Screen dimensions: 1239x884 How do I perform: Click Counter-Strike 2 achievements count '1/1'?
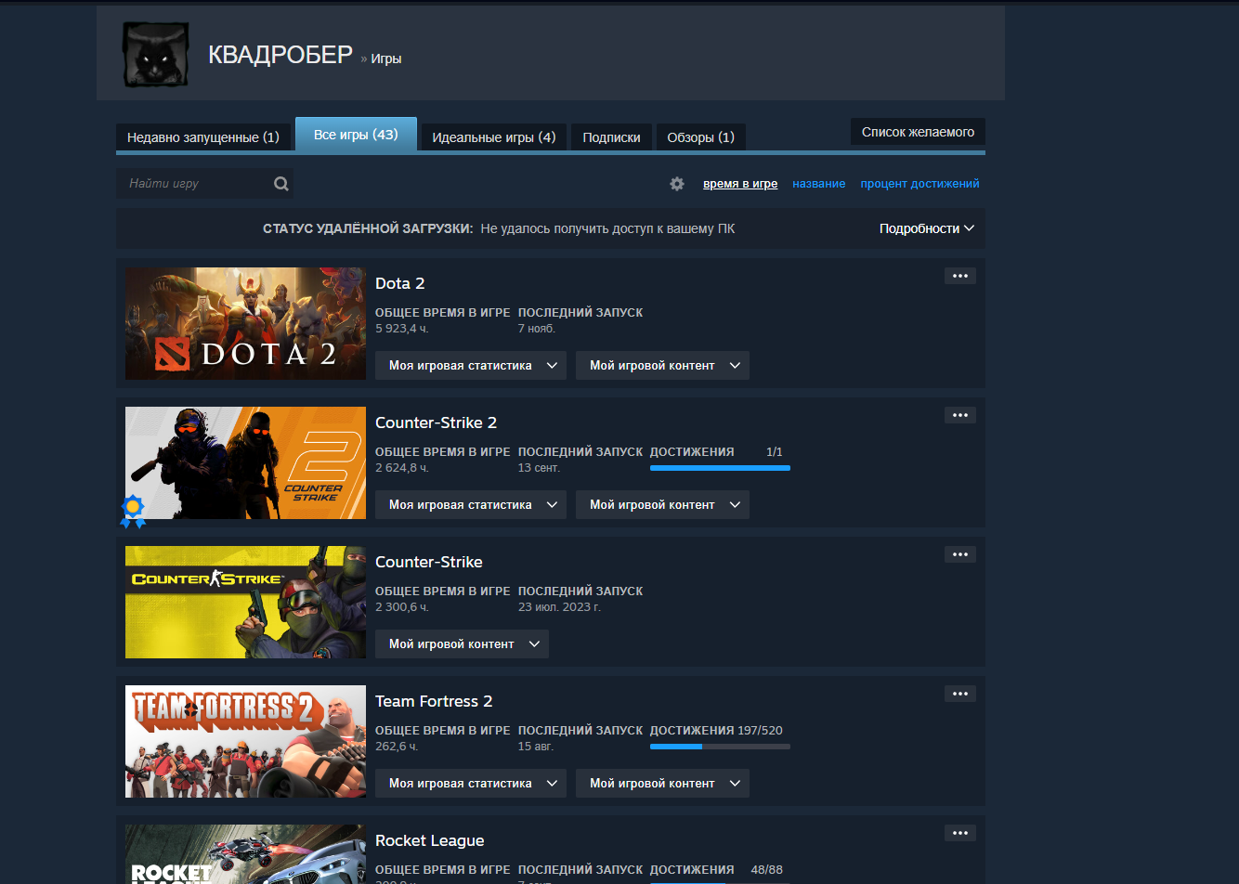(x=775, y=452)
